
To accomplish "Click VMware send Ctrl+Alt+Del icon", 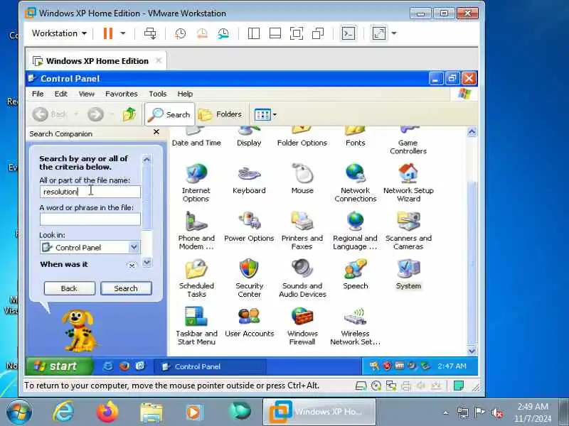I will tap(150, 33).
